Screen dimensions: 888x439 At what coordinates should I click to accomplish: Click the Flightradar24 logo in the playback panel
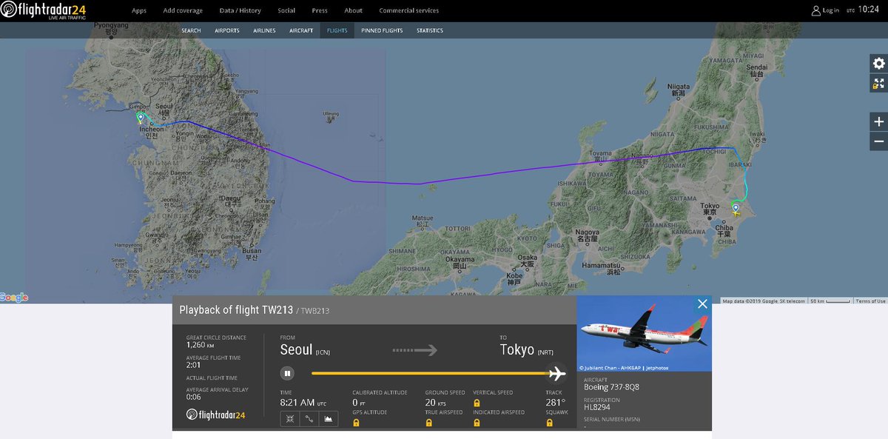pos(215,415)
